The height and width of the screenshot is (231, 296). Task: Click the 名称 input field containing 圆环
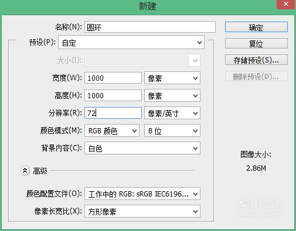point(150,27)
